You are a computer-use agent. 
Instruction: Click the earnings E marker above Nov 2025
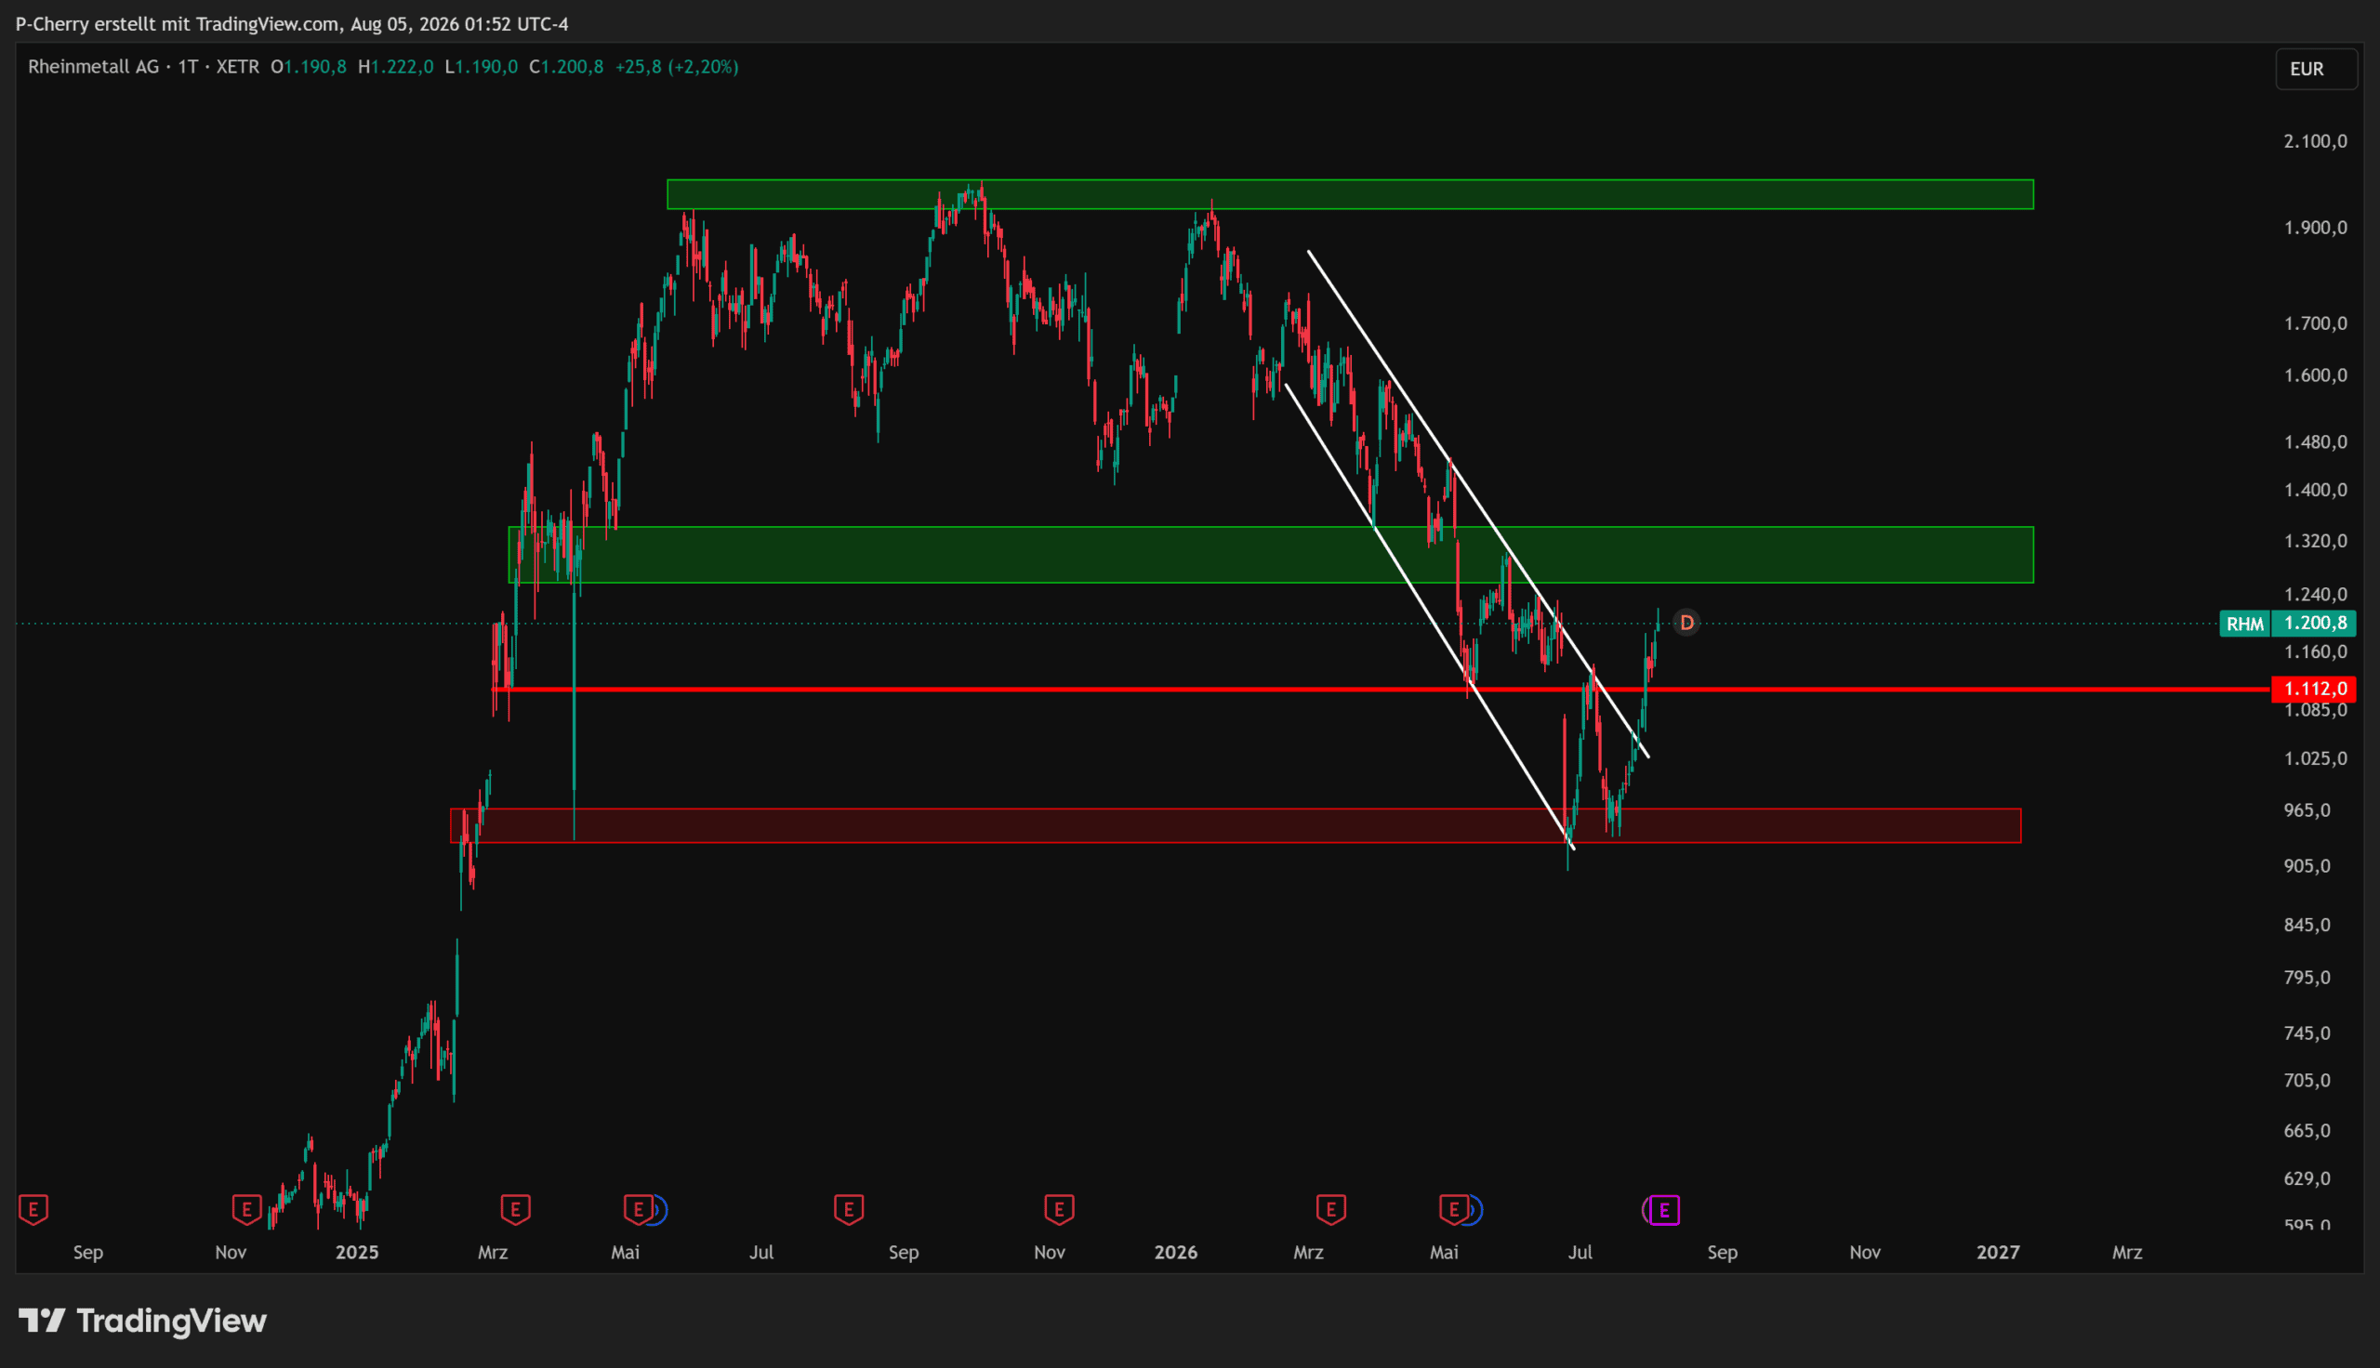[x=1059, y=1209]
